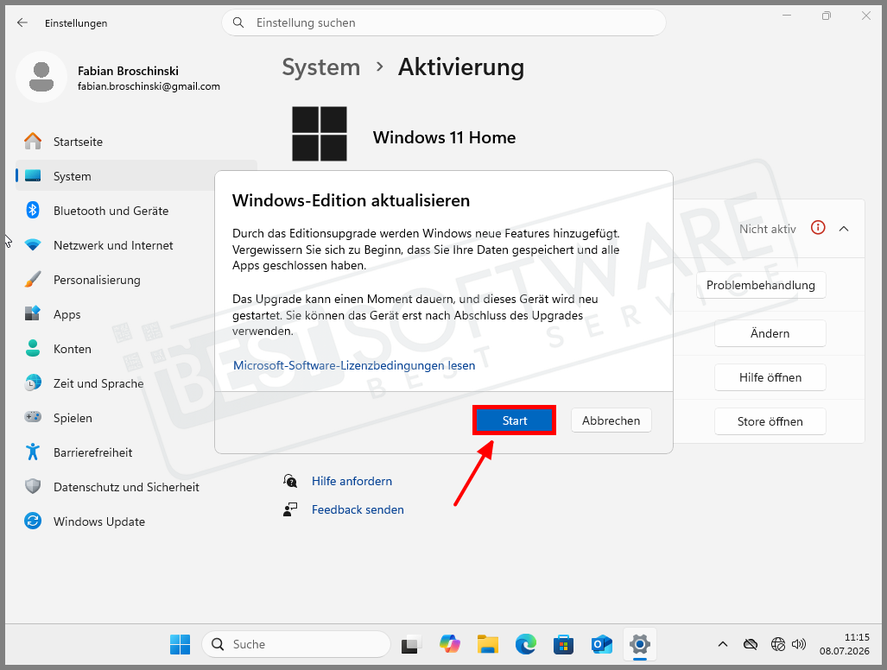Click the search magnifier icon in Einstellung suchen

(238, 22)
